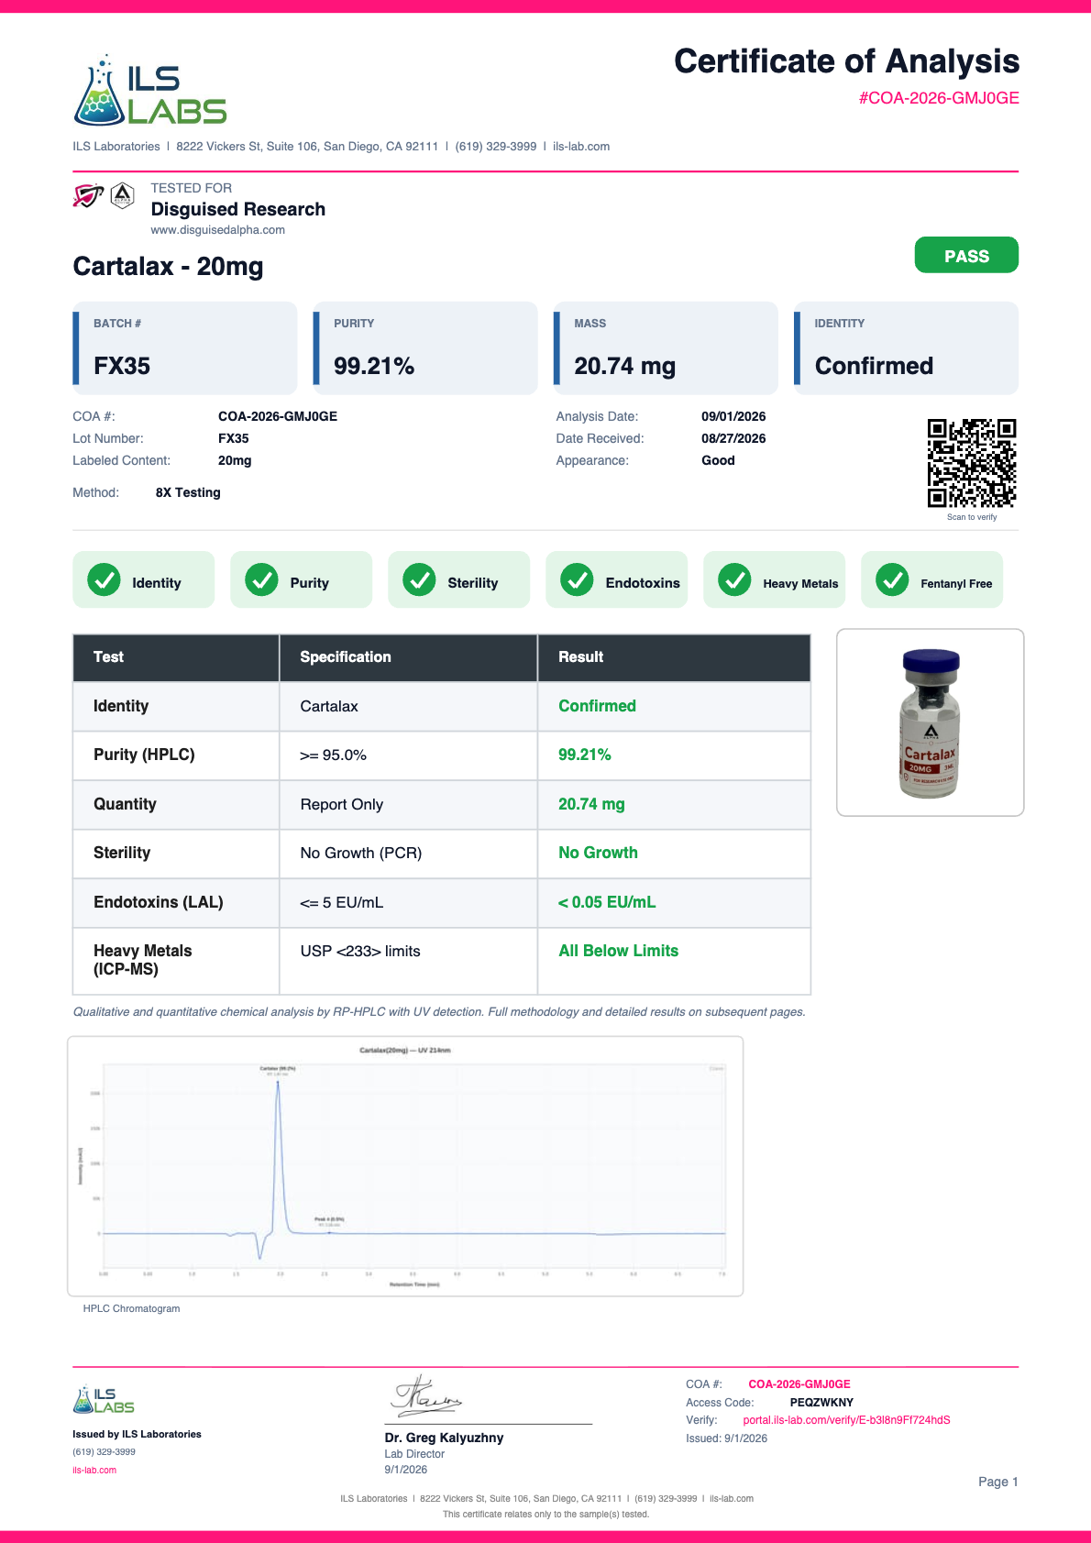Screen dimensions: 1091x1543
Task: Click the Analysis Date value 09/01/2026
Action: [733, 416]
